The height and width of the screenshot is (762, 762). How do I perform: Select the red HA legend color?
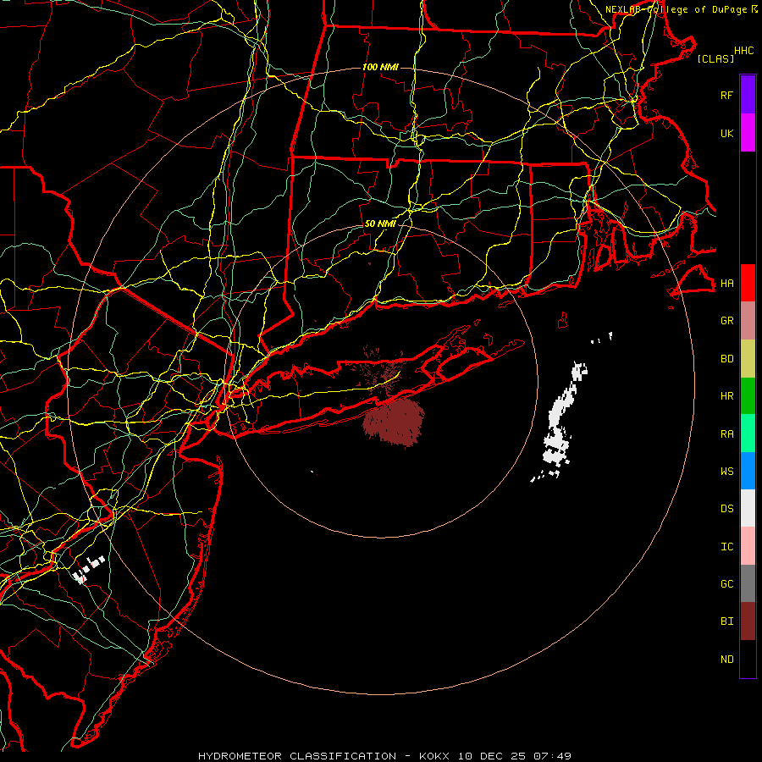coord(748,283)
